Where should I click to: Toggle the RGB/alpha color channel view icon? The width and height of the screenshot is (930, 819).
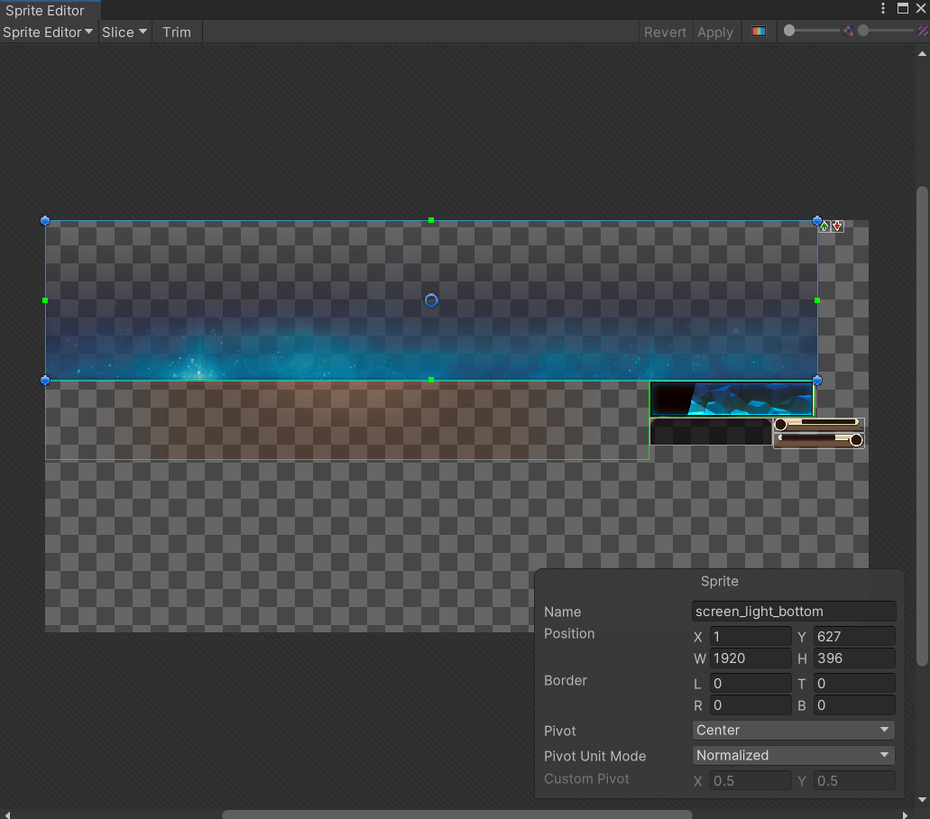coord(759,32)
